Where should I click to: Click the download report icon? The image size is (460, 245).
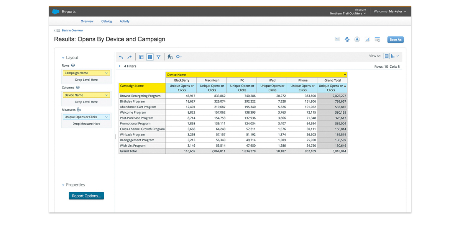click(357, 39)
